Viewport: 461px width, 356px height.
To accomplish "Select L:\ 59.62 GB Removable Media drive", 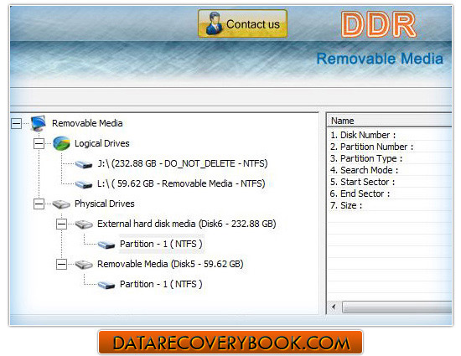I will [x=181, y=183].
